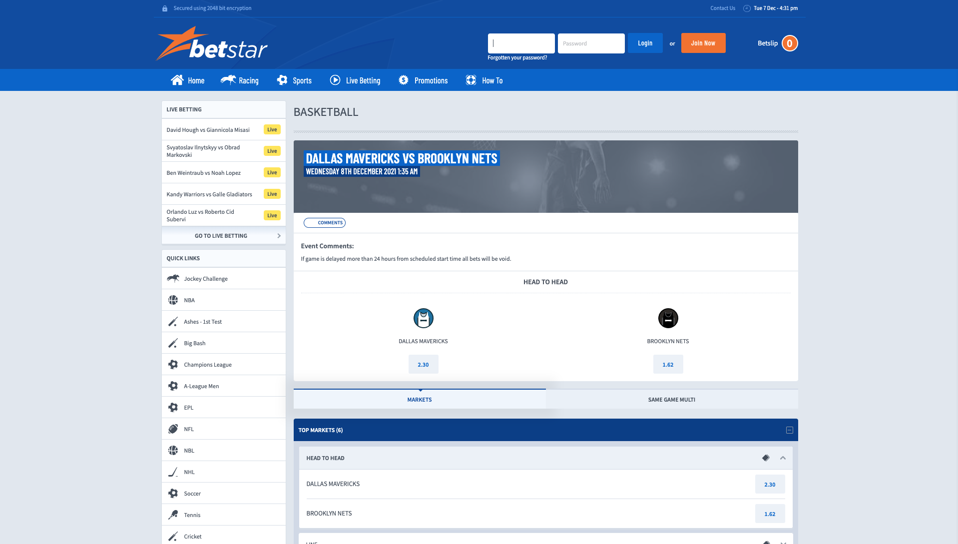Viewport: 958px width, 544px height.
Task: Click Live badge for Kandy Warriors match
Action: 272,194
